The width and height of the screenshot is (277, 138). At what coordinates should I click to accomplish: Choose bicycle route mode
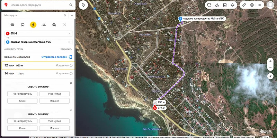tap(44, 25)
